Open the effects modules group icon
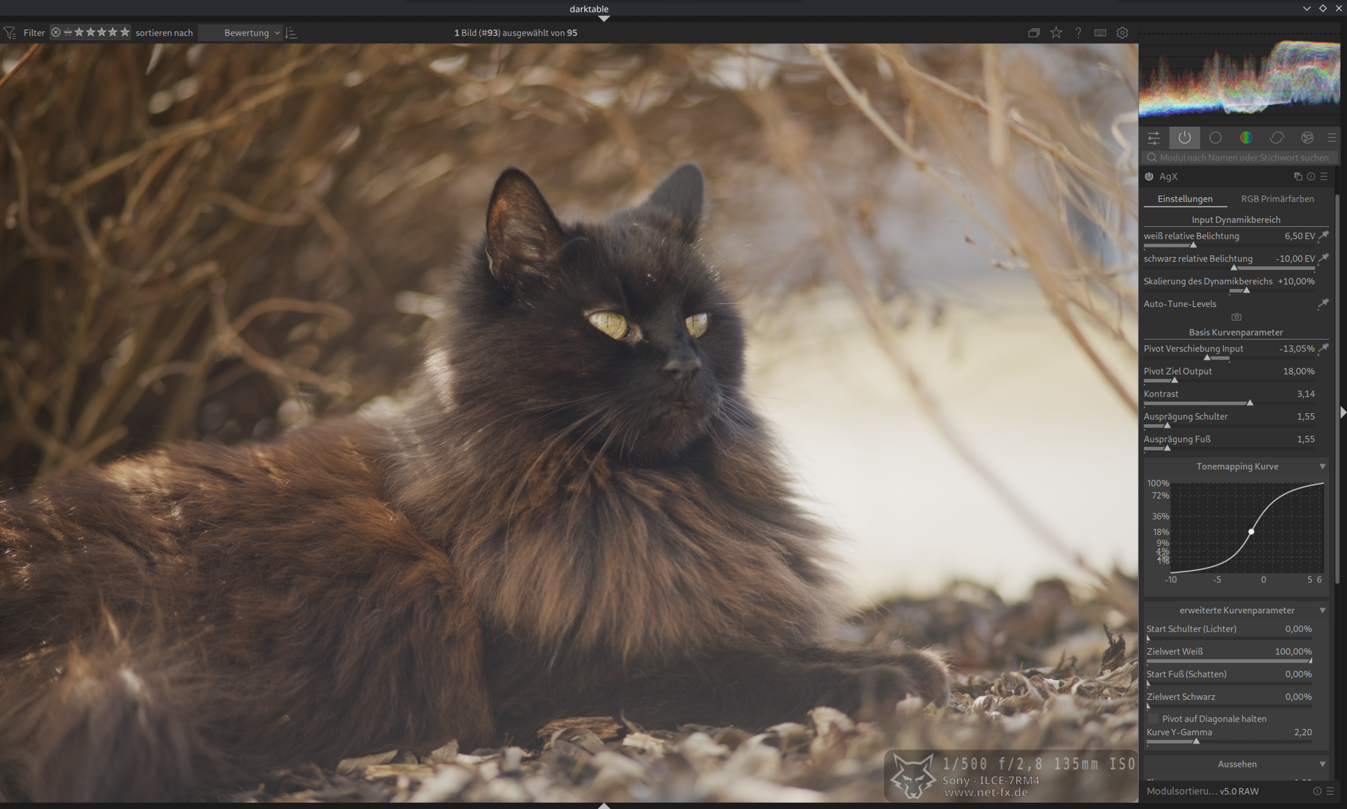The image size is (1347, 809). (x=1307, y=138)
